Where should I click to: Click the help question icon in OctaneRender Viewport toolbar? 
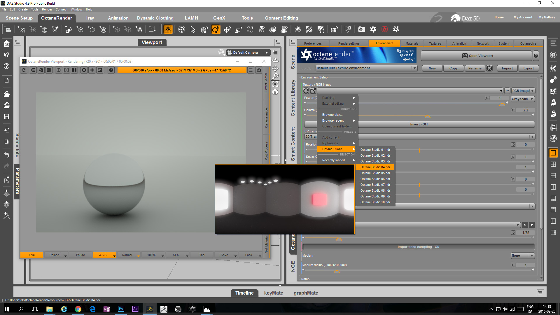(111, 70)
